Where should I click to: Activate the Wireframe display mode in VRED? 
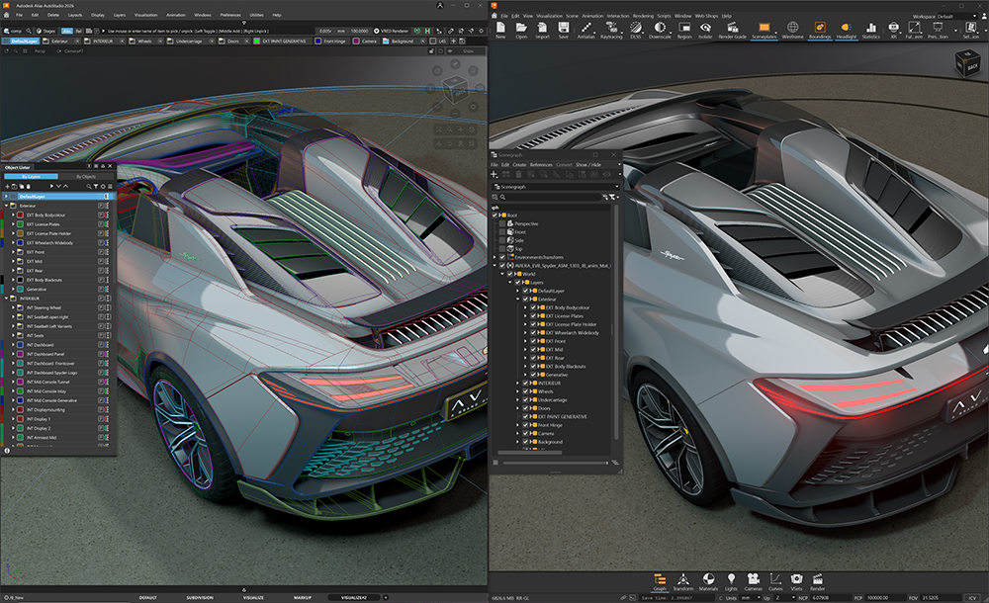(791, 31)
